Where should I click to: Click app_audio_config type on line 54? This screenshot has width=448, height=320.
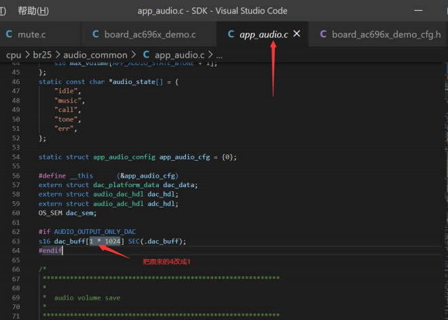(124, 157)
